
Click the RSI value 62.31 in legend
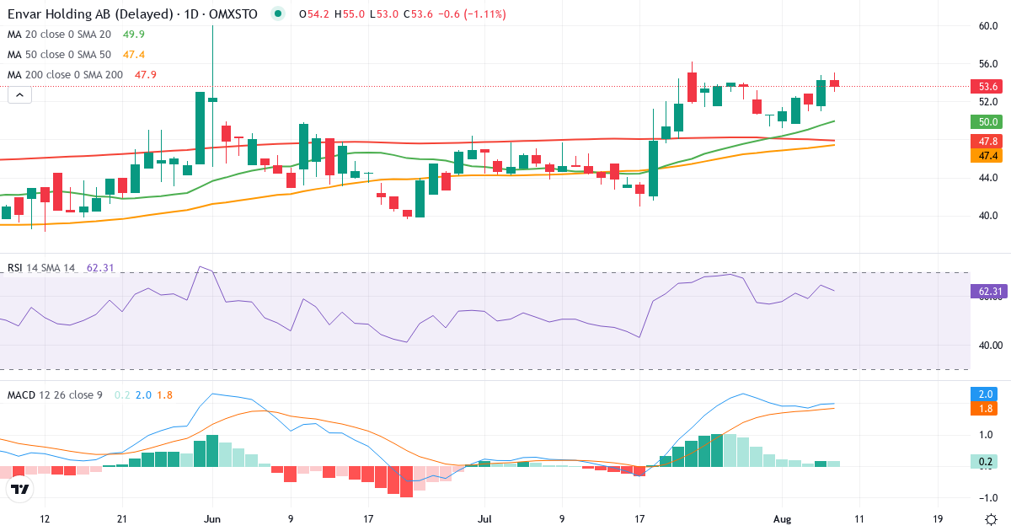coord(100,268)
